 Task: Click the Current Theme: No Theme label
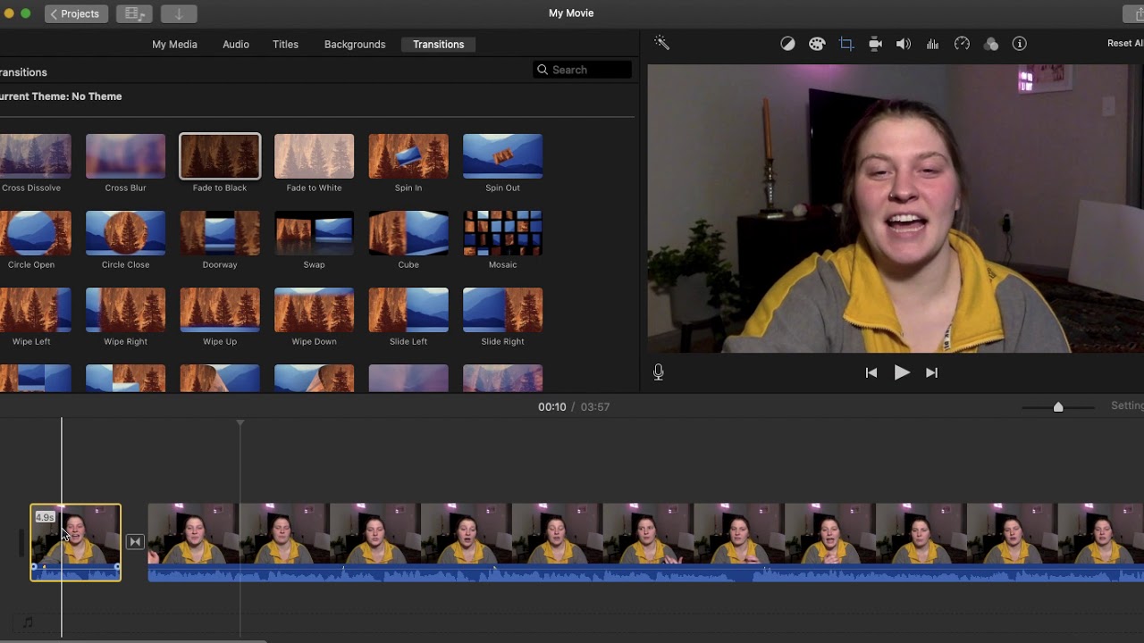coord(61,96)
